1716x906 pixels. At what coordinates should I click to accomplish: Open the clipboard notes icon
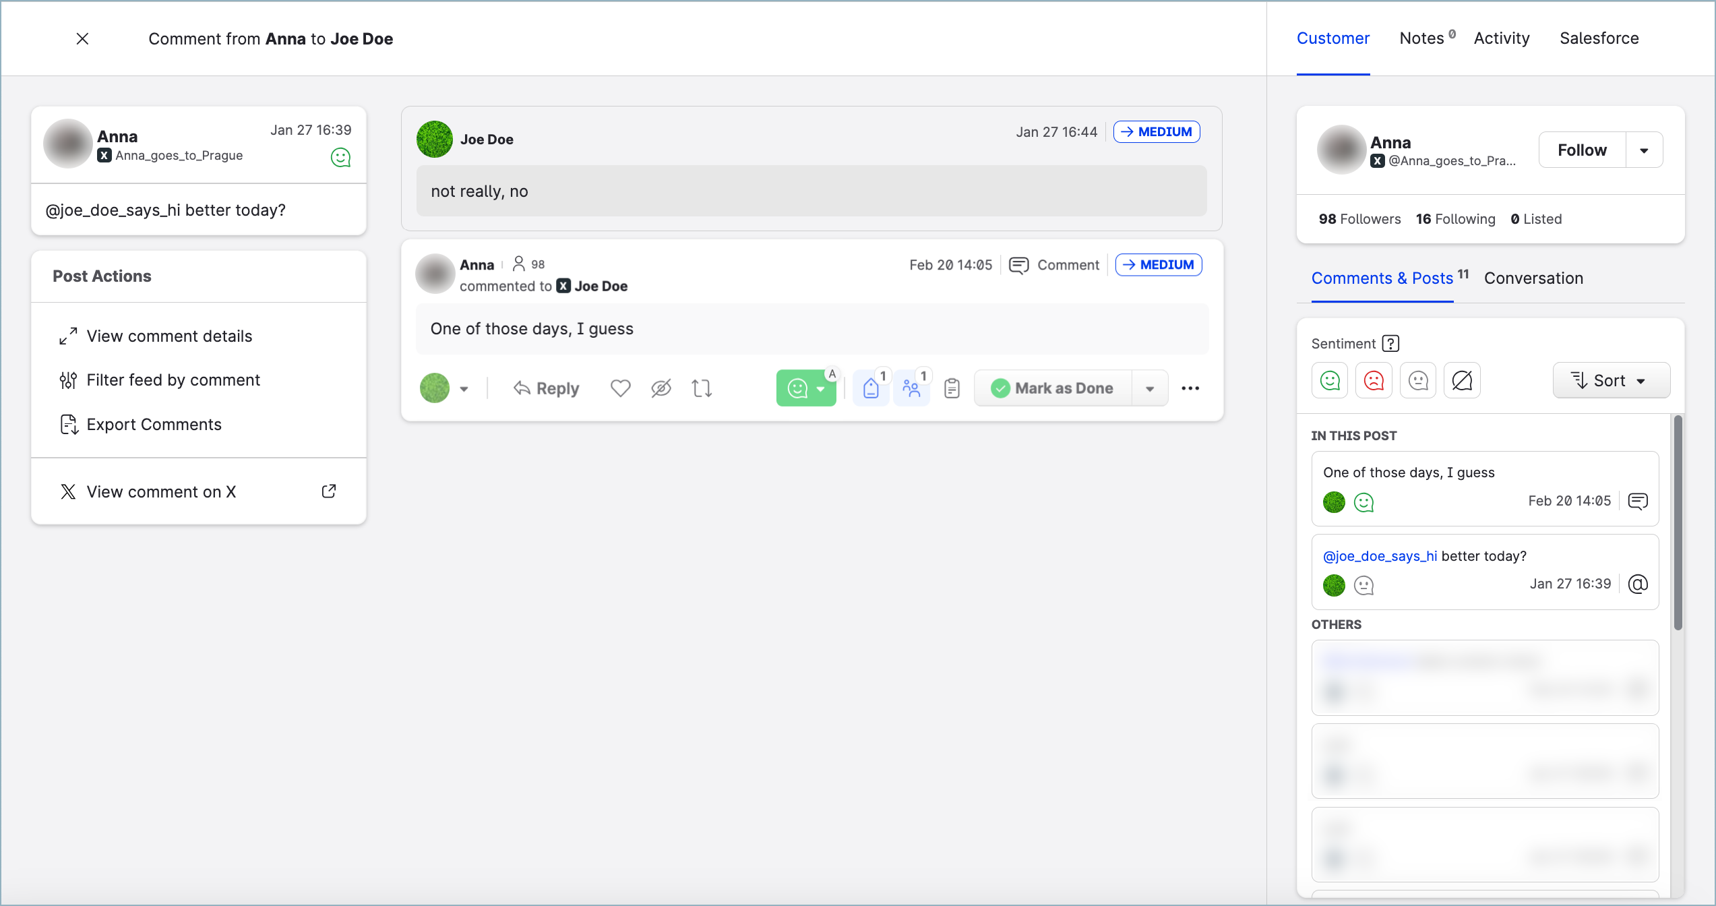(952, 388)
